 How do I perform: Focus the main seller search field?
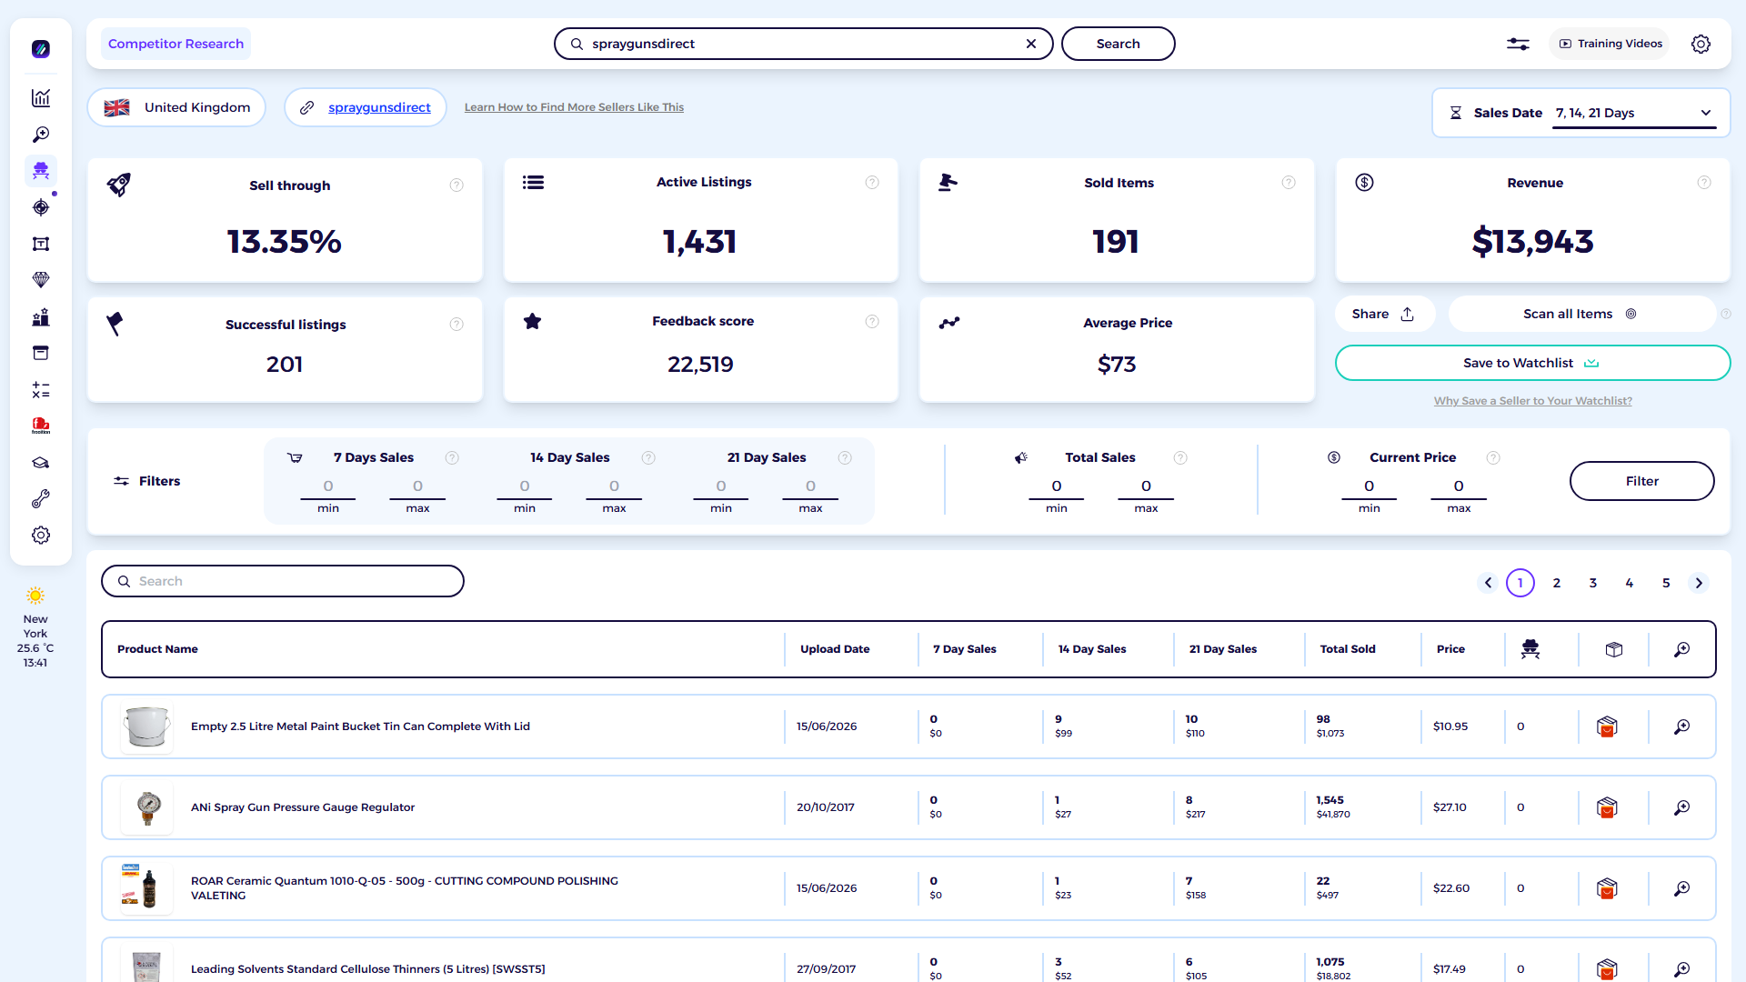point(803,44)
